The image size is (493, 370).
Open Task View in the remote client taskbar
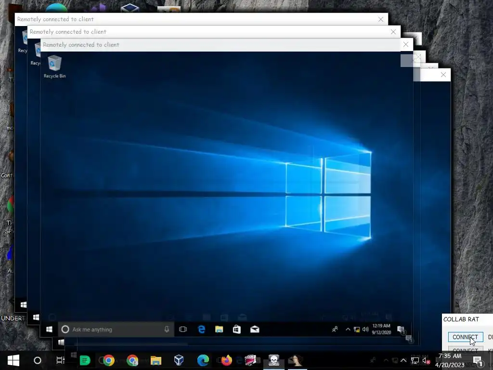click(182, 330)
